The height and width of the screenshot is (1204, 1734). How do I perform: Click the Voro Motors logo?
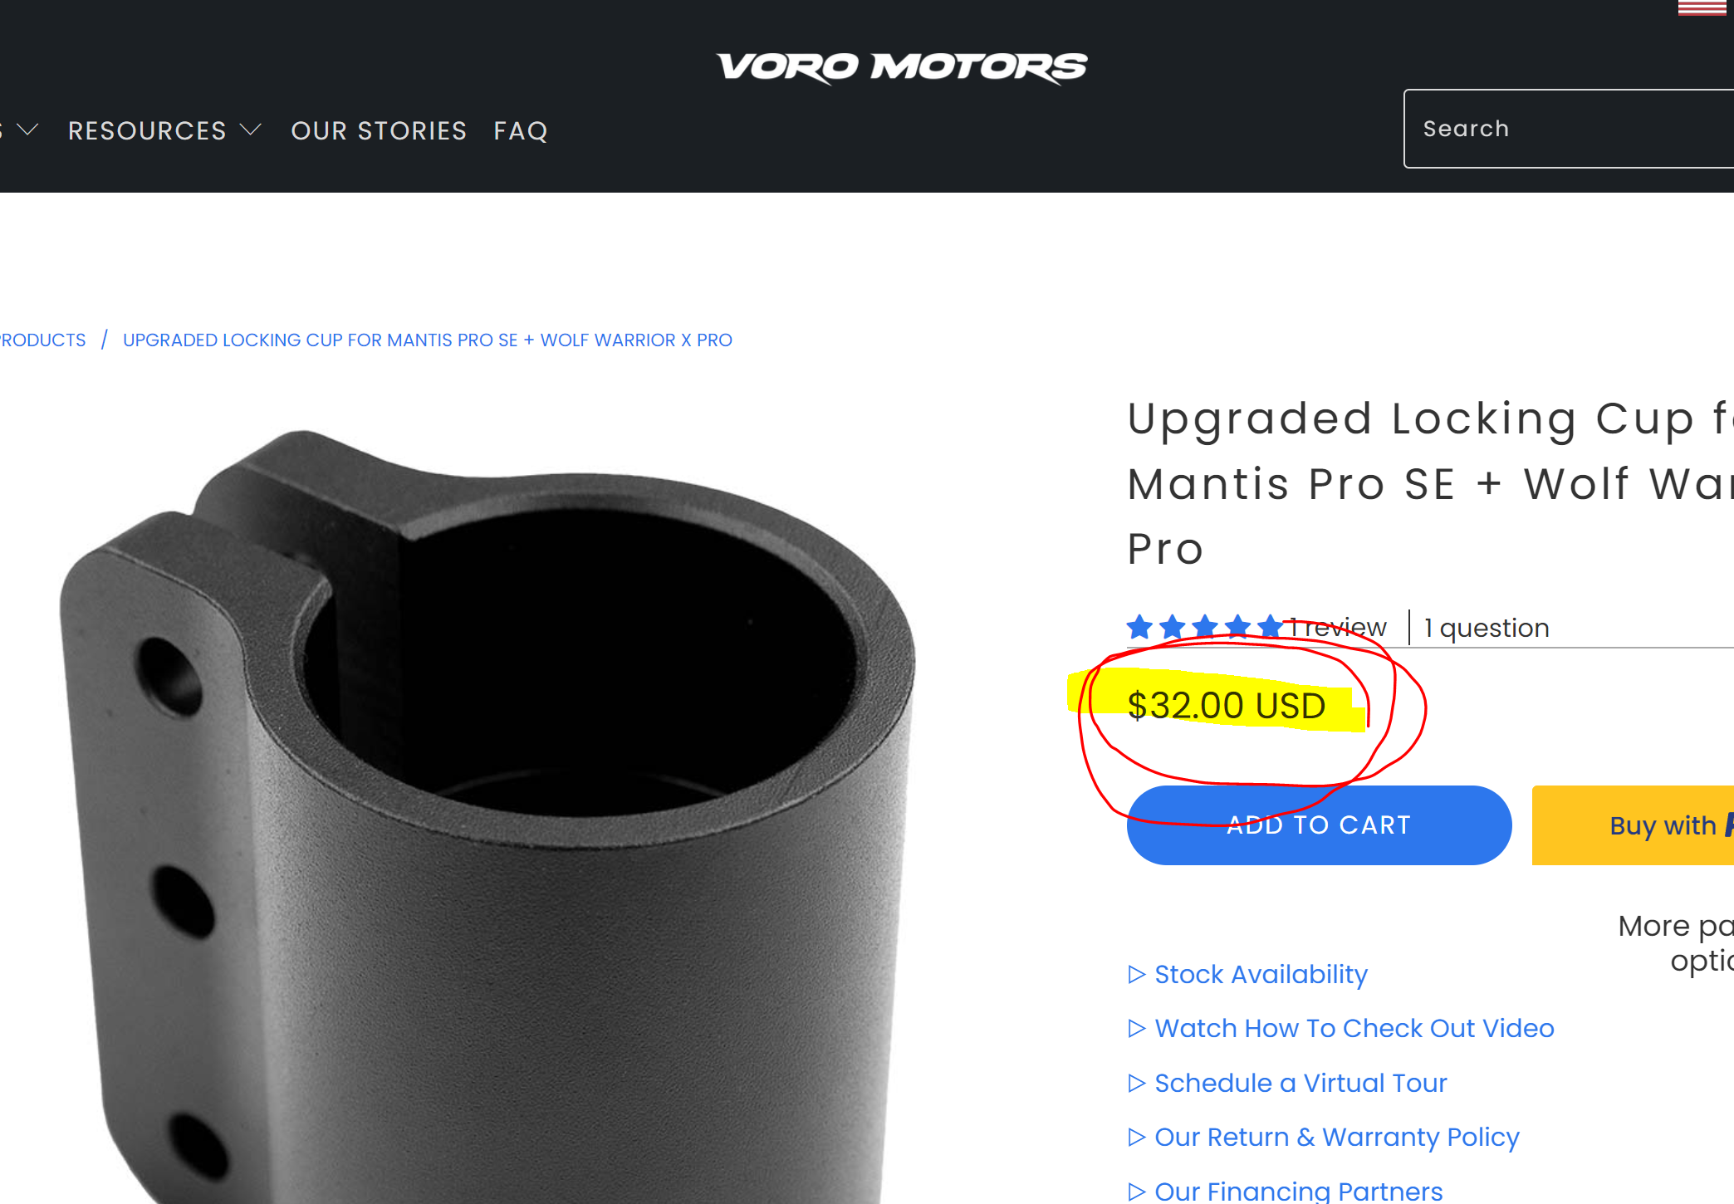tap(902, 67)
